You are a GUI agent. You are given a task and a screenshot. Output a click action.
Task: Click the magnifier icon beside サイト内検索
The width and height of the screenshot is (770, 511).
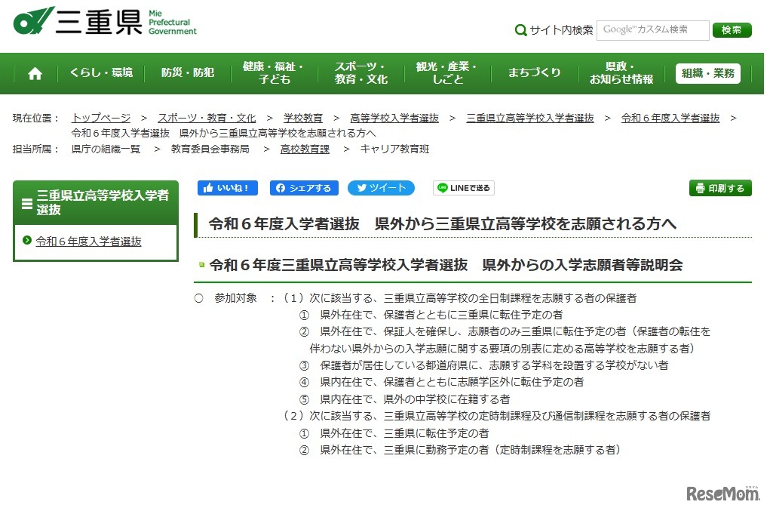[x=520, y=30]
